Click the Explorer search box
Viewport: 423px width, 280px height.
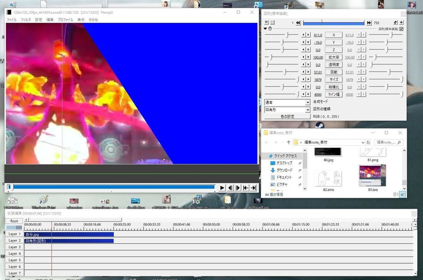[388, 142]
